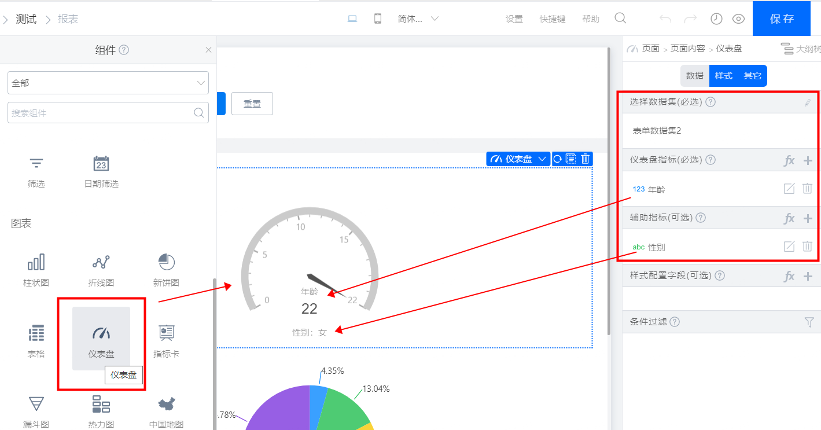Switch to the 其它 tab
The width and height of the screenshot is (821, 430).
tap(752, 76)
